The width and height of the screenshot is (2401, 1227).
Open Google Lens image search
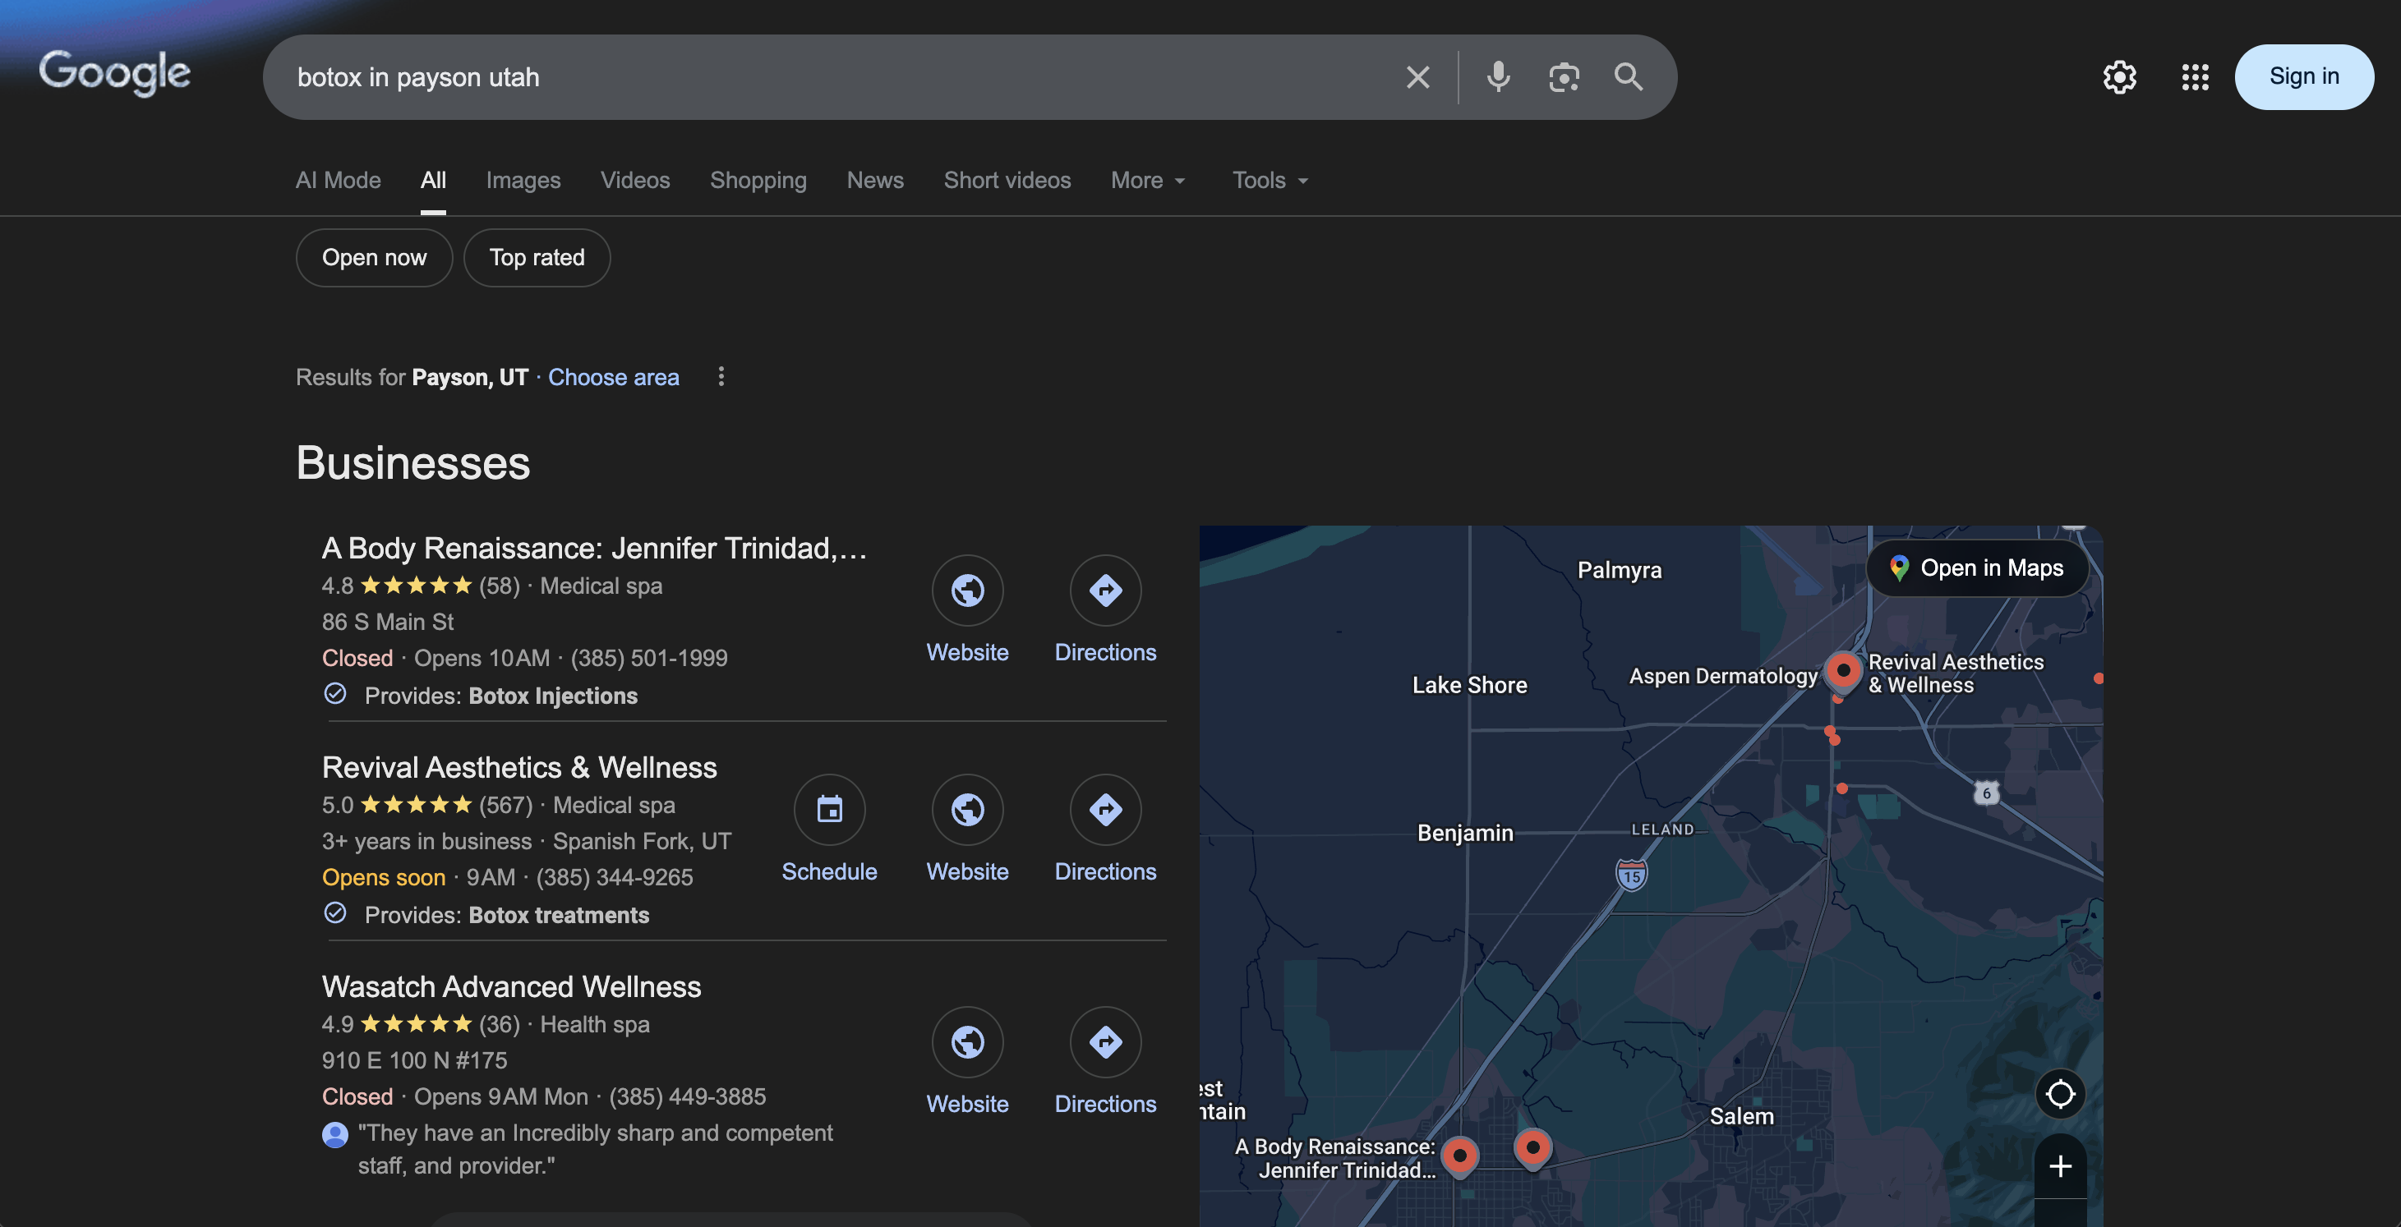point(1563,77)
